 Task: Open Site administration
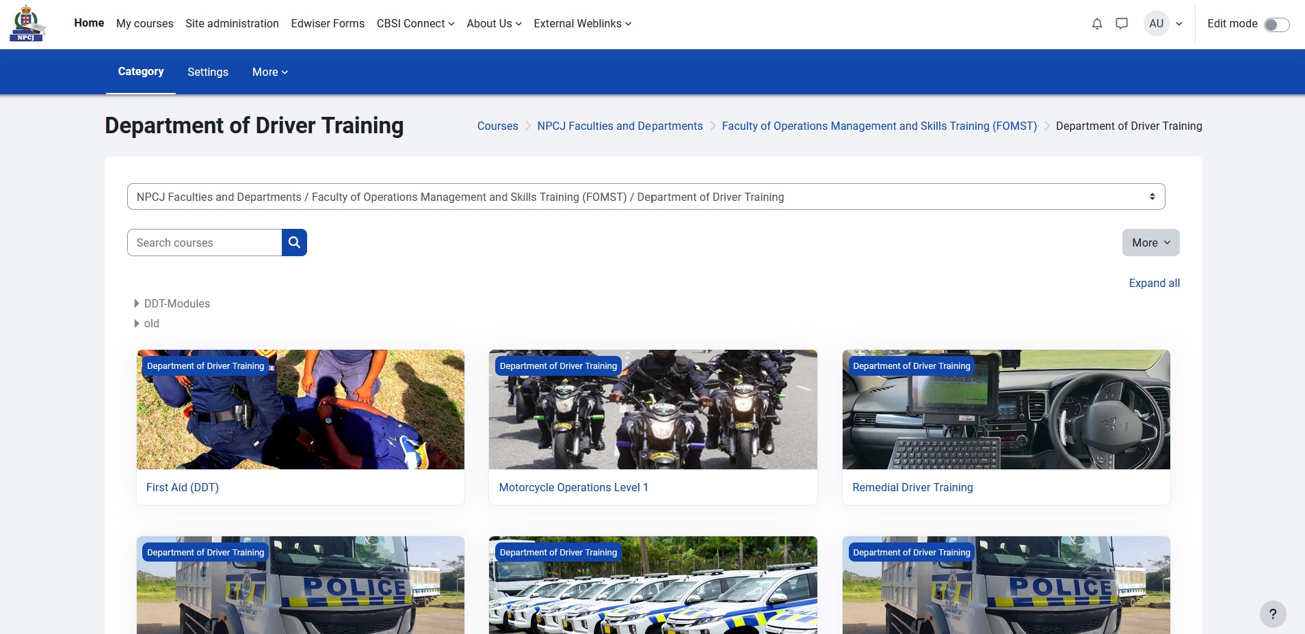point(232,24)
